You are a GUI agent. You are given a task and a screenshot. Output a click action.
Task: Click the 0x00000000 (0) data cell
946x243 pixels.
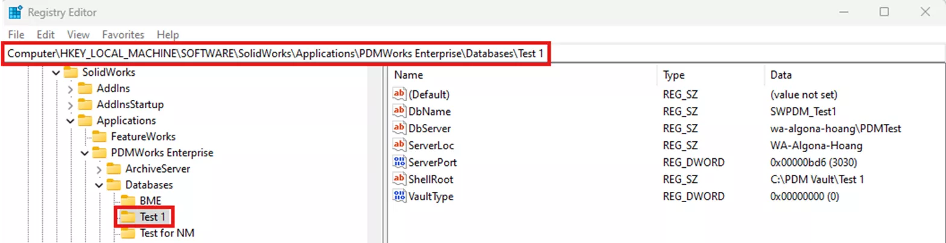[805, 196]
